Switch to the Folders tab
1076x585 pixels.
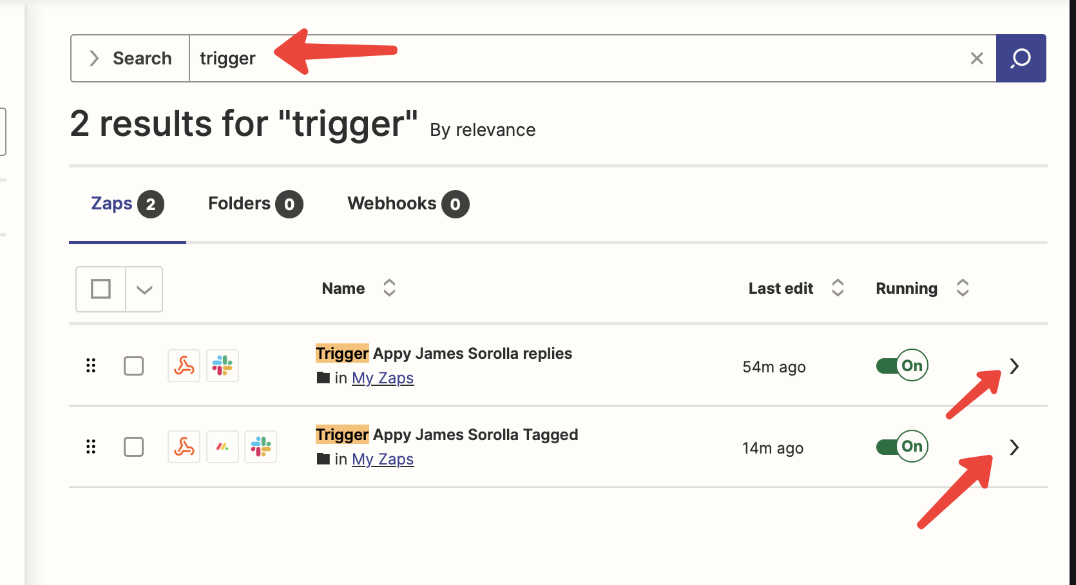255,204
